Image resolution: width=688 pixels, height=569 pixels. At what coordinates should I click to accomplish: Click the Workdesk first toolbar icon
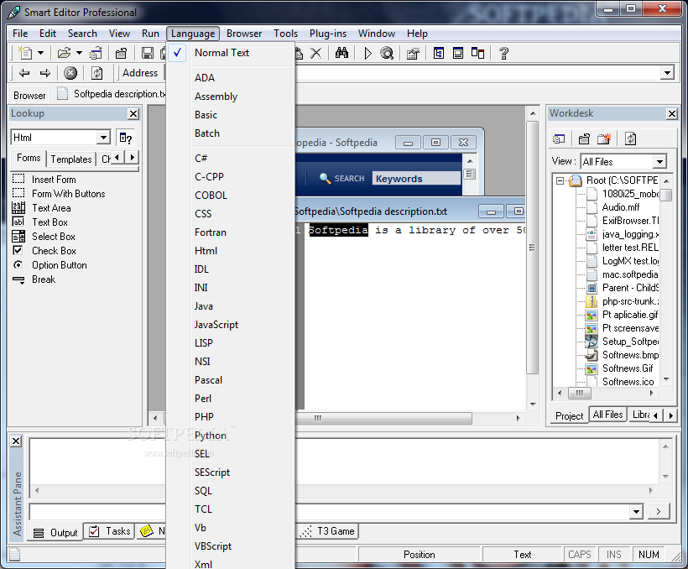pos(559,138)
